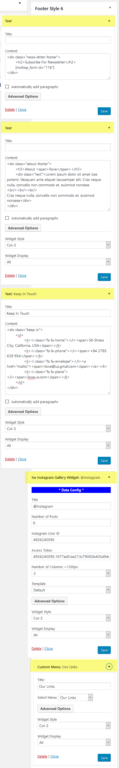Save the Keep In Touch widget

(x=104, y=460)
